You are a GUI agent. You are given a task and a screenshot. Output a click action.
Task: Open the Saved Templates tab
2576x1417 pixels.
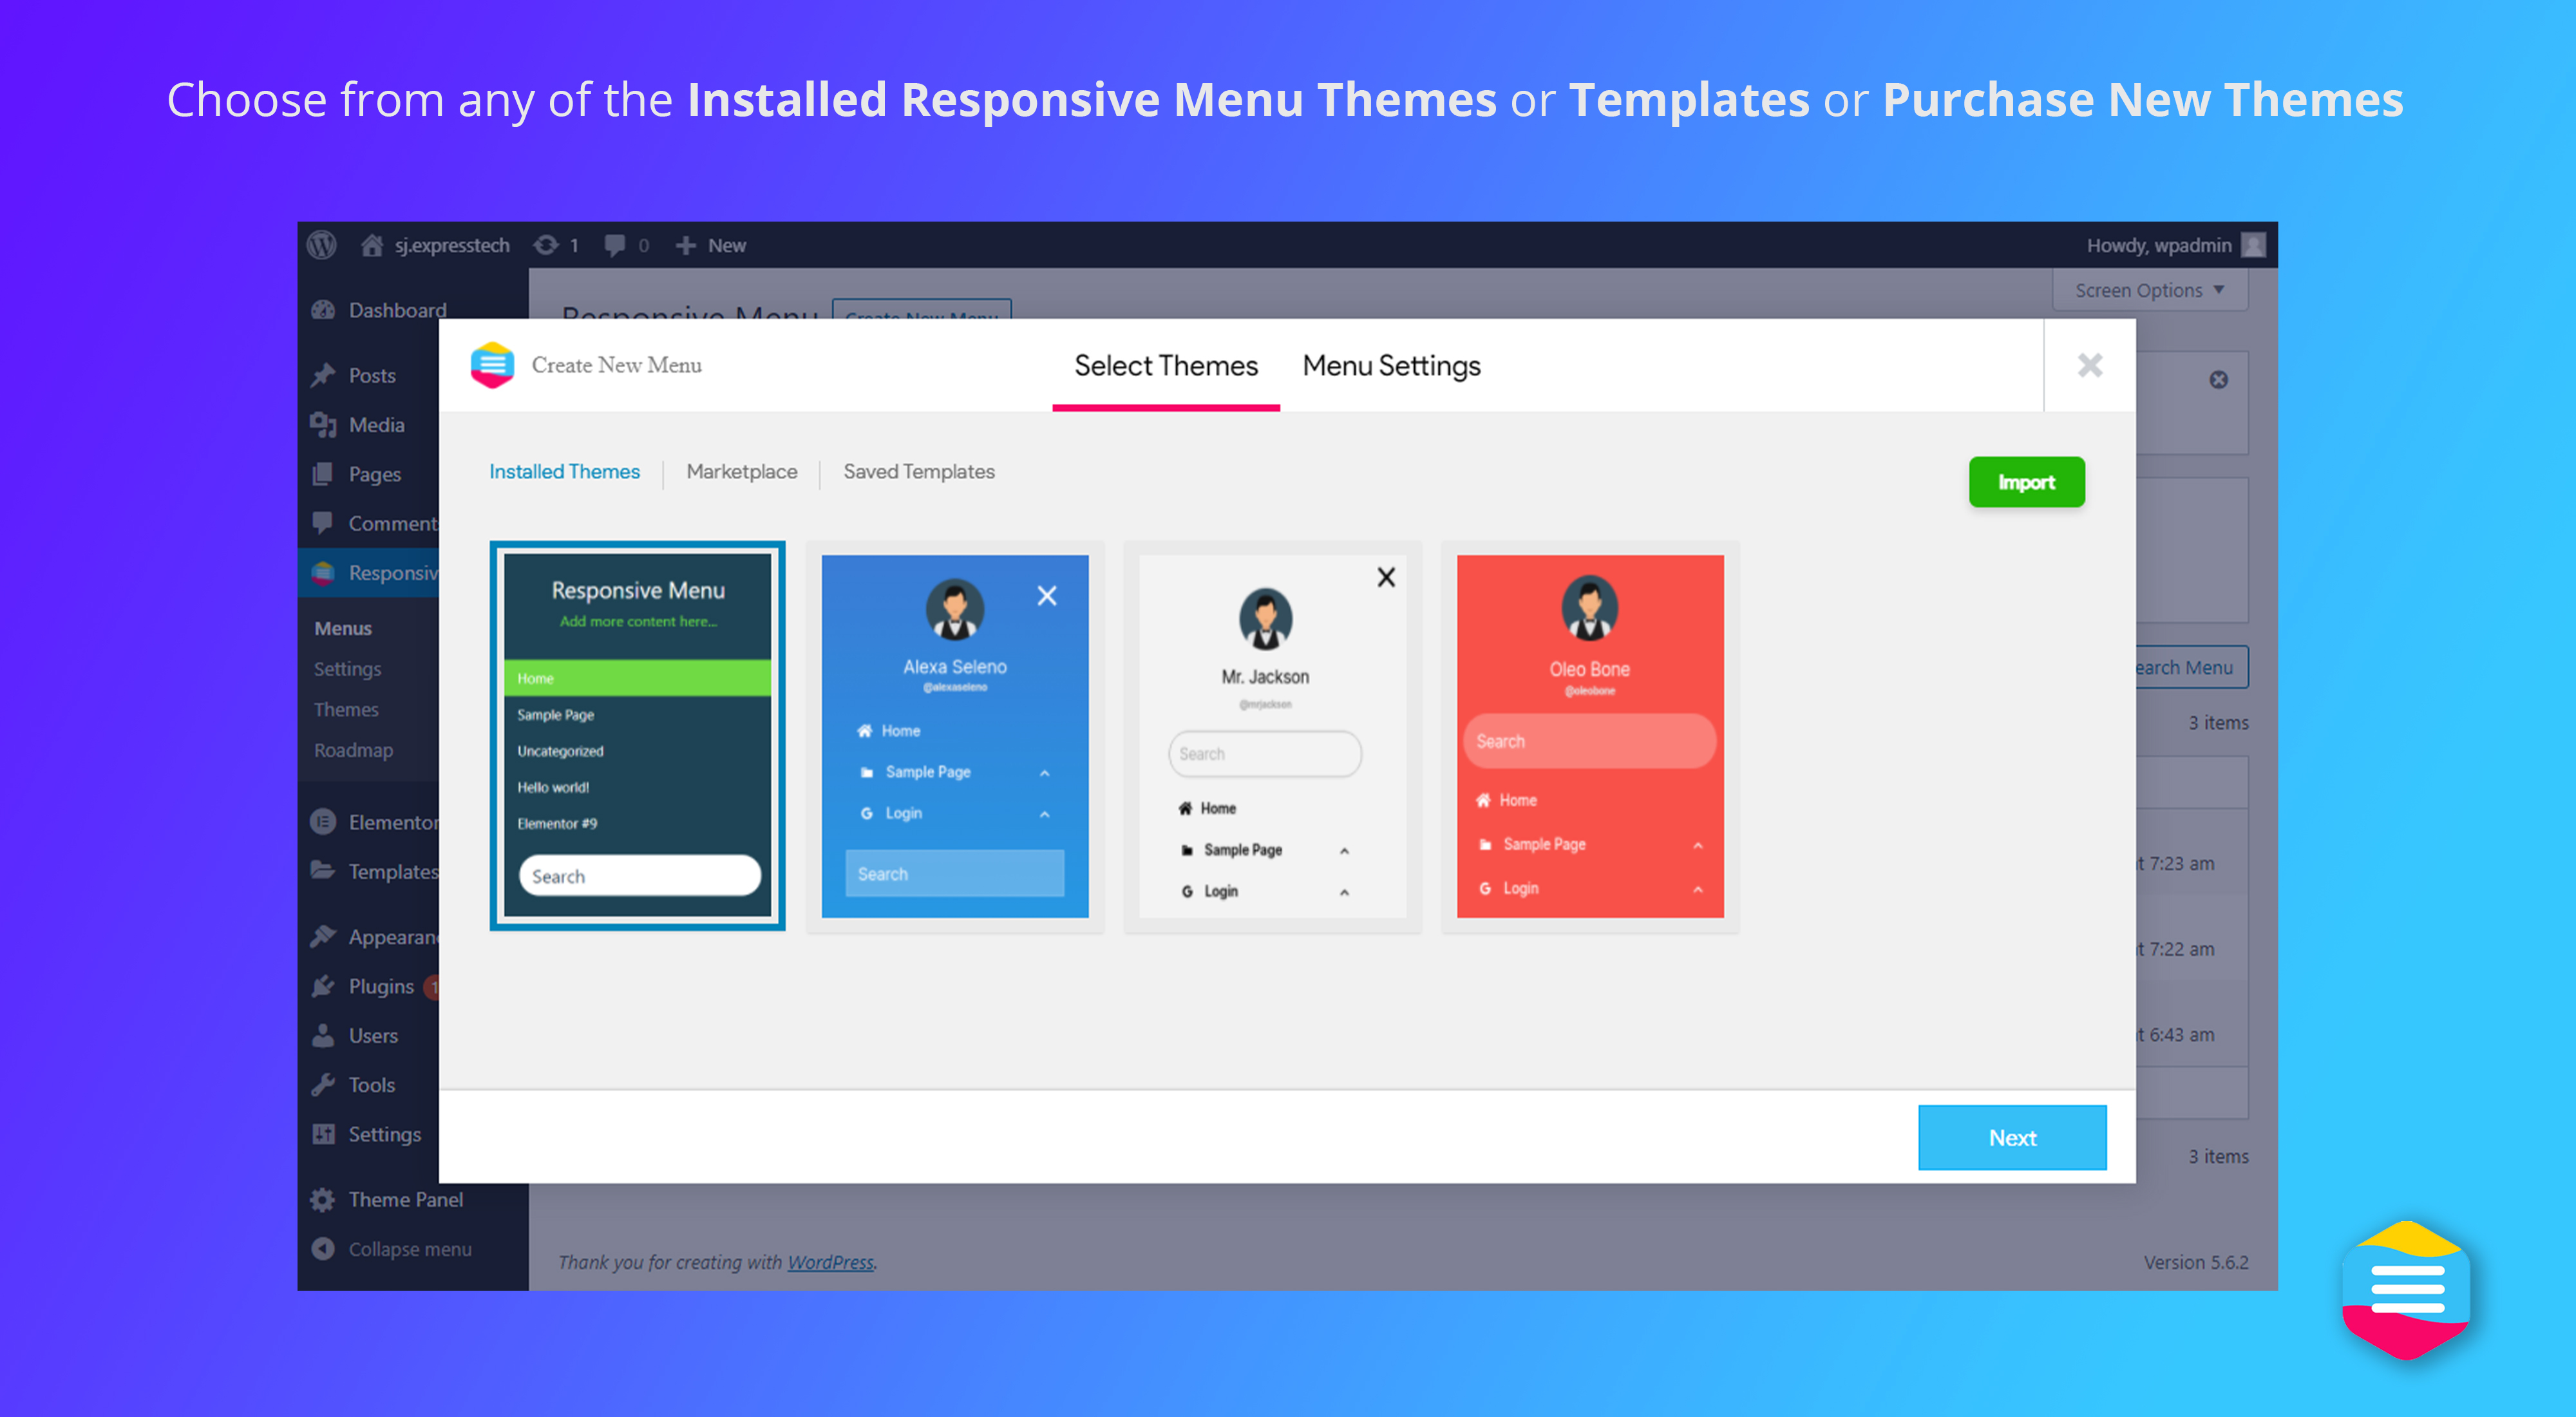coord(919,471)
